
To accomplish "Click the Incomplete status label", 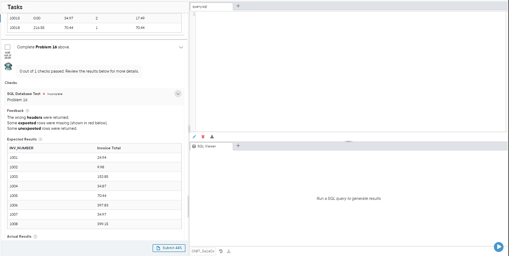I will (55, 94).
